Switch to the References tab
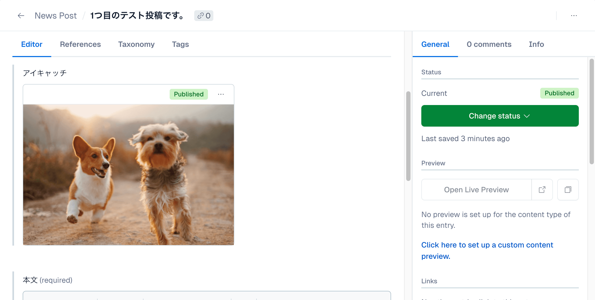Viewport: 595px width, 300px height. coord(80,44)
